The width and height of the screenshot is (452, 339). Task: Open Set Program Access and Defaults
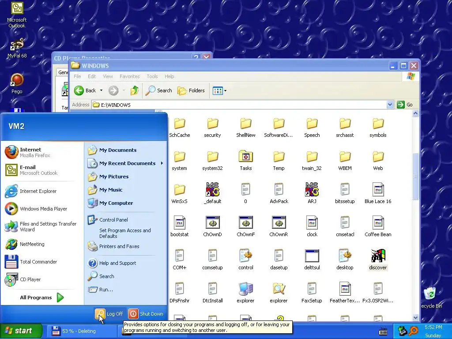pyautogui.click(x=126, y=233)
